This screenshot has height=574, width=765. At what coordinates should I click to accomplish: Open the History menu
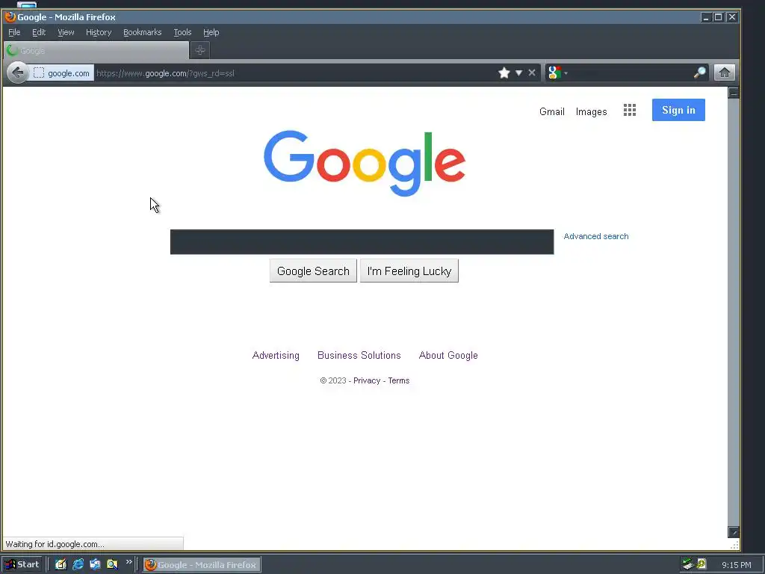[x=99, y=32]
